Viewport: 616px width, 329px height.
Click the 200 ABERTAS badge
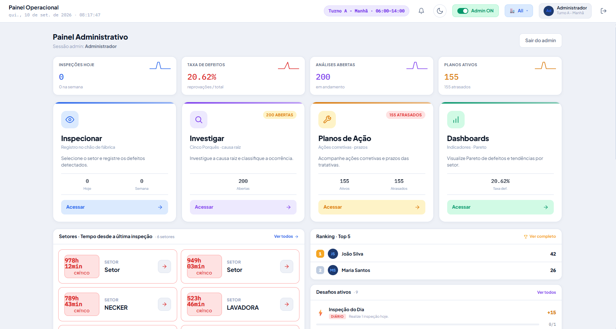click(x=279, y=115)
